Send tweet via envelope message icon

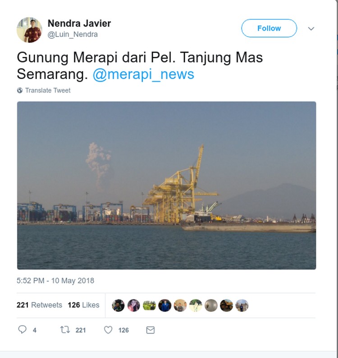pos(151,330)
